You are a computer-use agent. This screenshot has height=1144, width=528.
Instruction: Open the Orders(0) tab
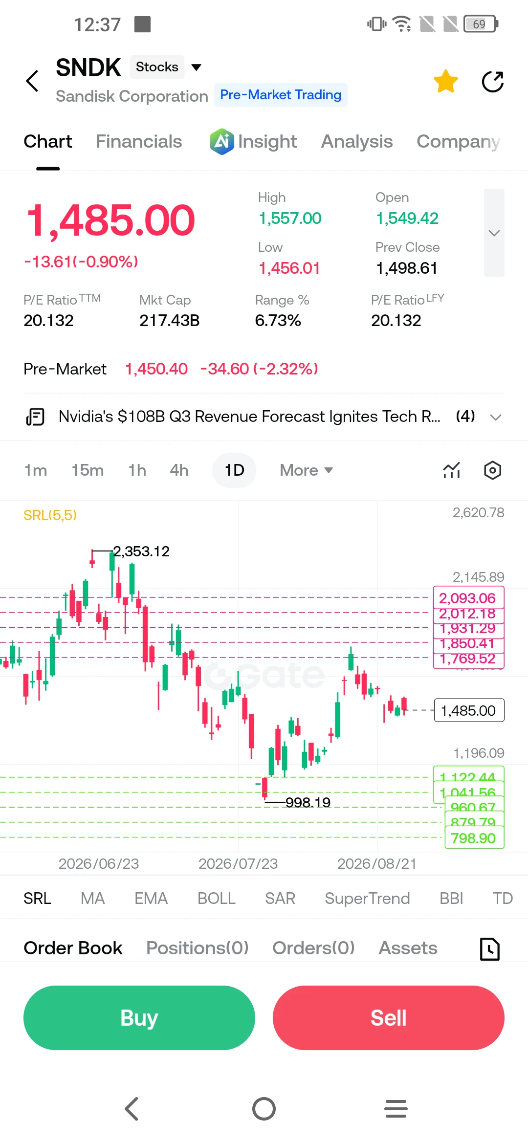point(313,948)
